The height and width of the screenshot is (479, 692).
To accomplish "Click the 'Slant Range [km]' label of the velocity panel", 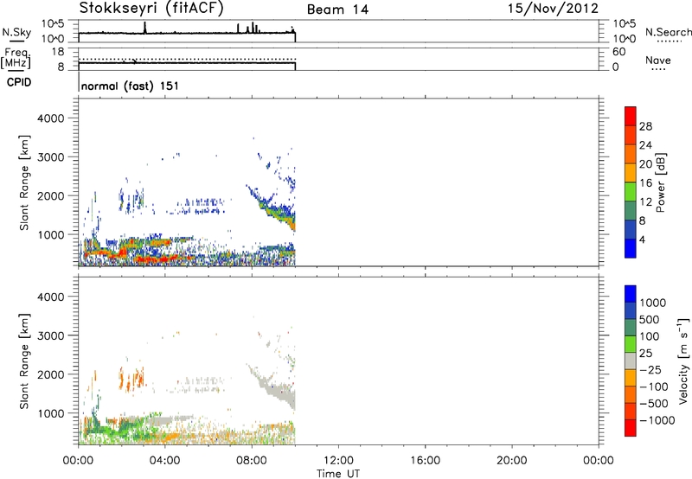I will coord(24,361).
